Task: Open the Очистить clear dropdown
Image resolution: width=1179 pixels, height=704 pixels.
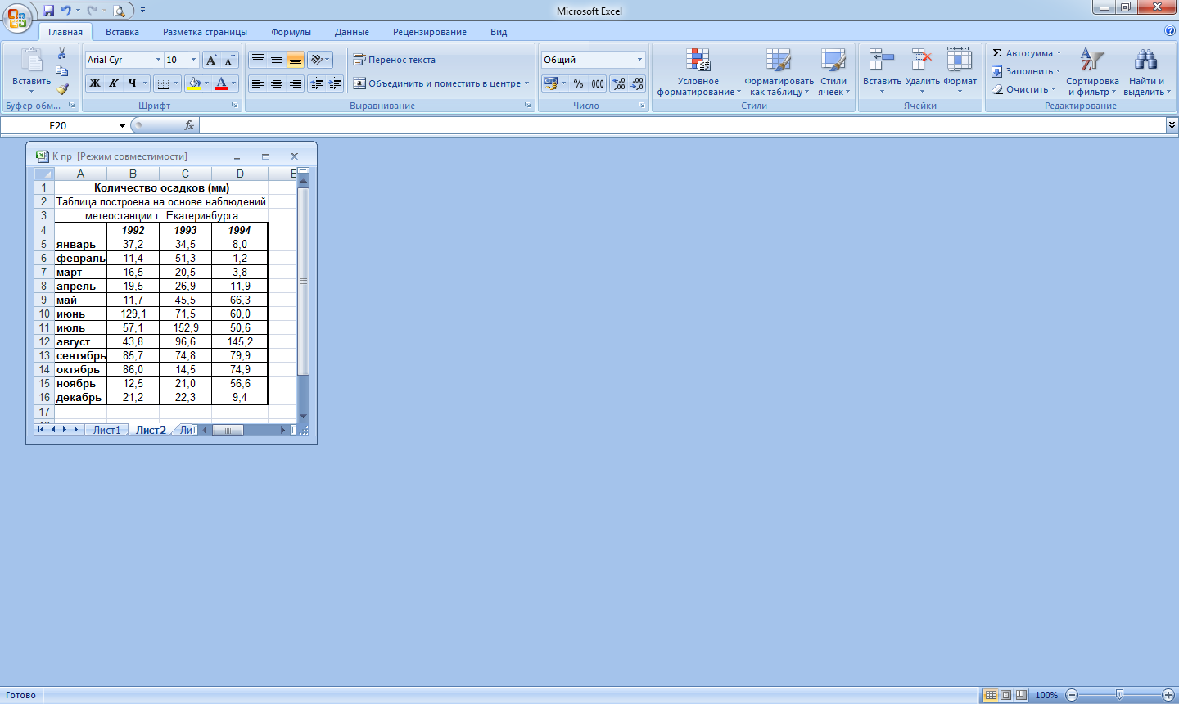Action: pos(1023,89)
